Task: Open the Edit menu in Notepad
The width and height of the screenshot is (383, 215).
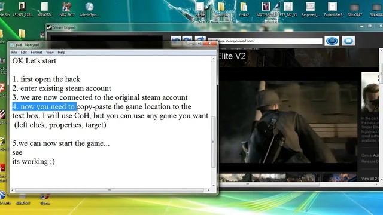Action: pos(24,52)
